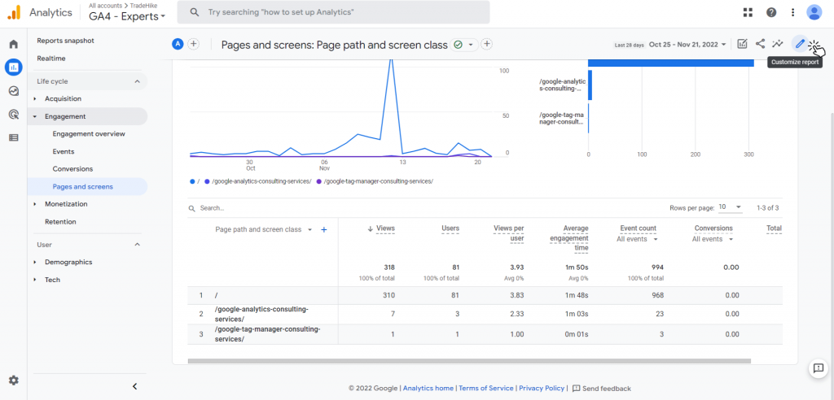The image size is (834, 400).
Task: Collapse the User section
Action: [137, 245]
